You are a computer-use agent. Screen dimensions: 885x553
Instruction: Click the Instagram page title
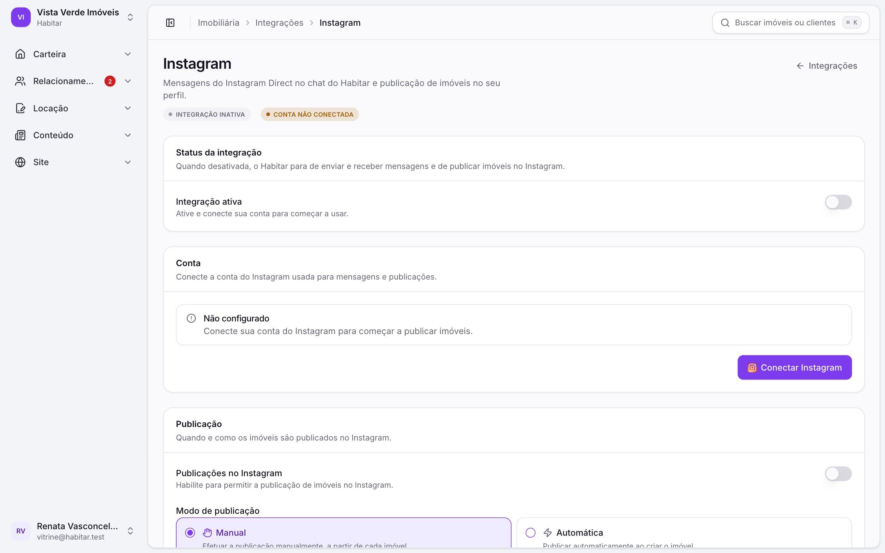tap(197, 64)
